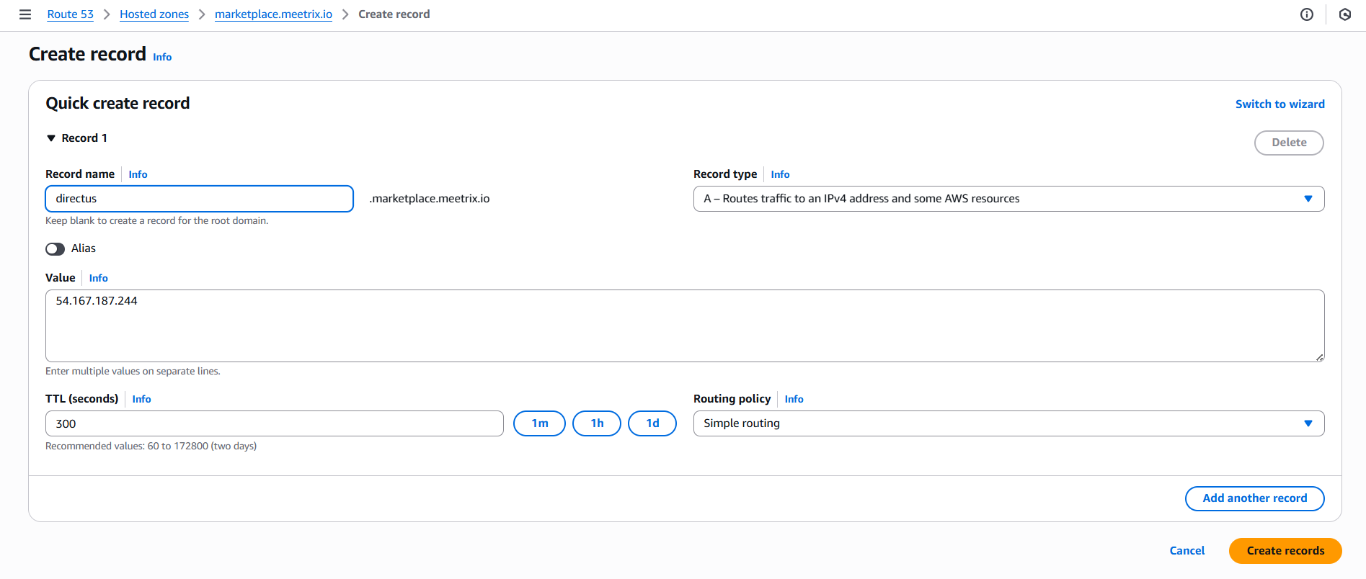Open Info link next to Value

(x=99, y=278)
